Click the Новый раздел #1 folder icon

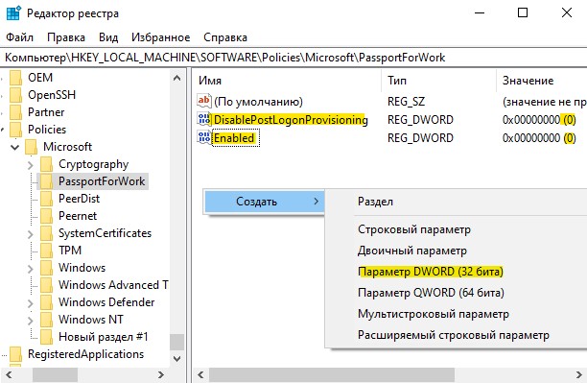pos(46,337)
